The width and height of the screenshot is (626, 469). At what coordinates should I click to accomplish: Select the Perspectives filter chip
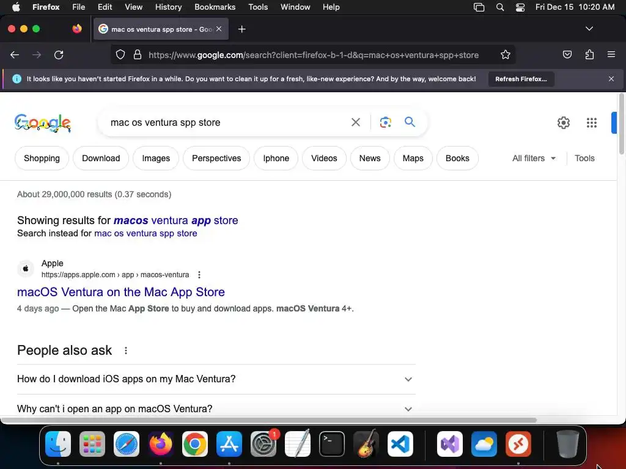pyautogui.click(x=216, y=158)
